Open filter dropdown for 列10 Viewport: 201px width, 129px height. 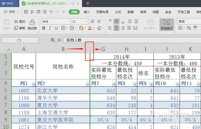point(178,84)
